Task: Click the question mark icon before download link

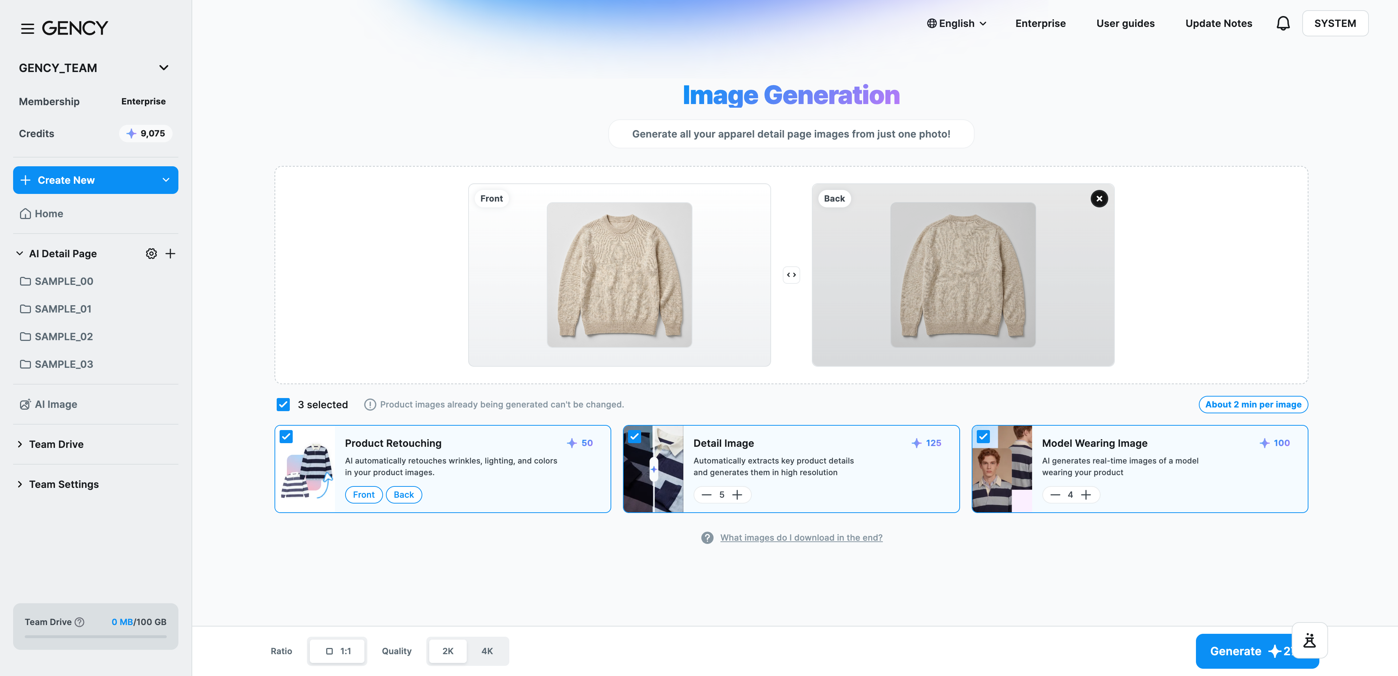Action: 707,538
